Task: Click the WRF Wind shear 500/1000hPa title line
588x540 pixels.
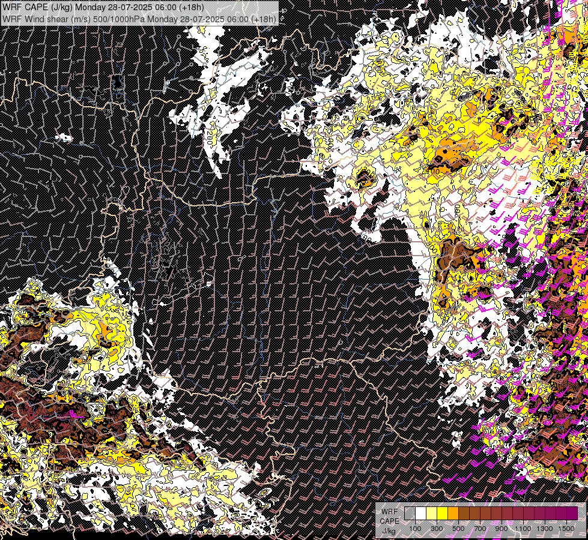Action: click(x=139, y=19)
